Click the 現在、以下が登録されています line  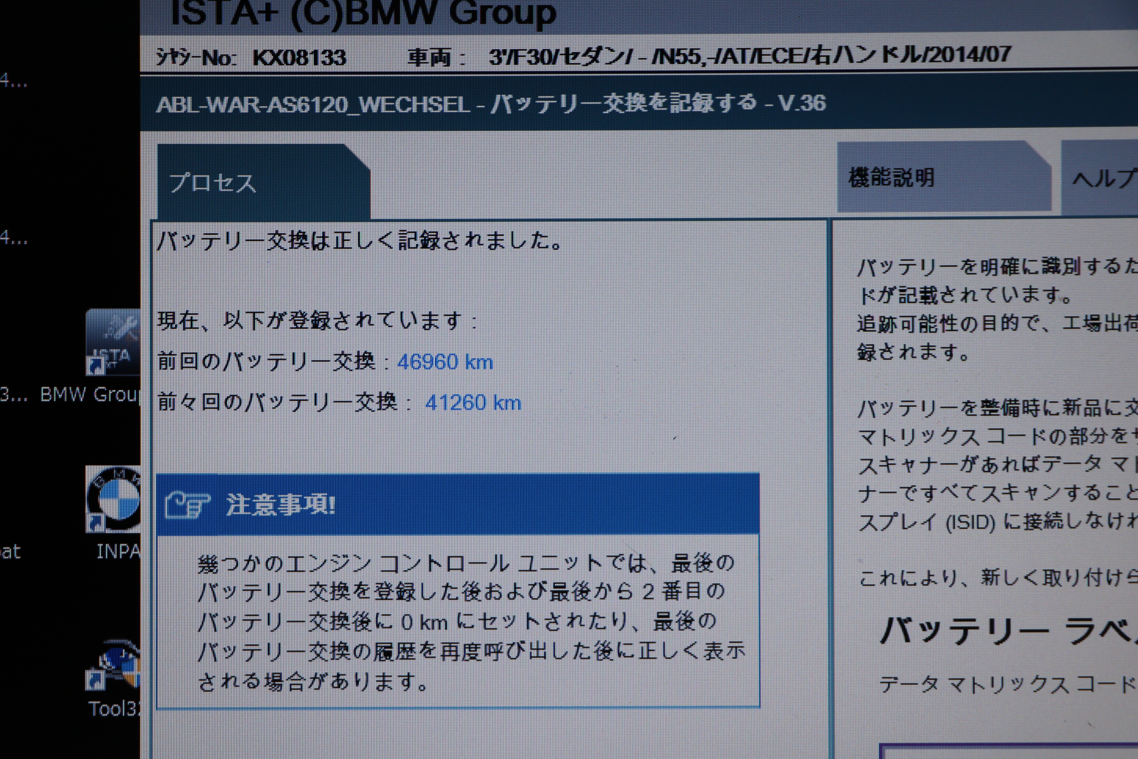pos(318,320)
